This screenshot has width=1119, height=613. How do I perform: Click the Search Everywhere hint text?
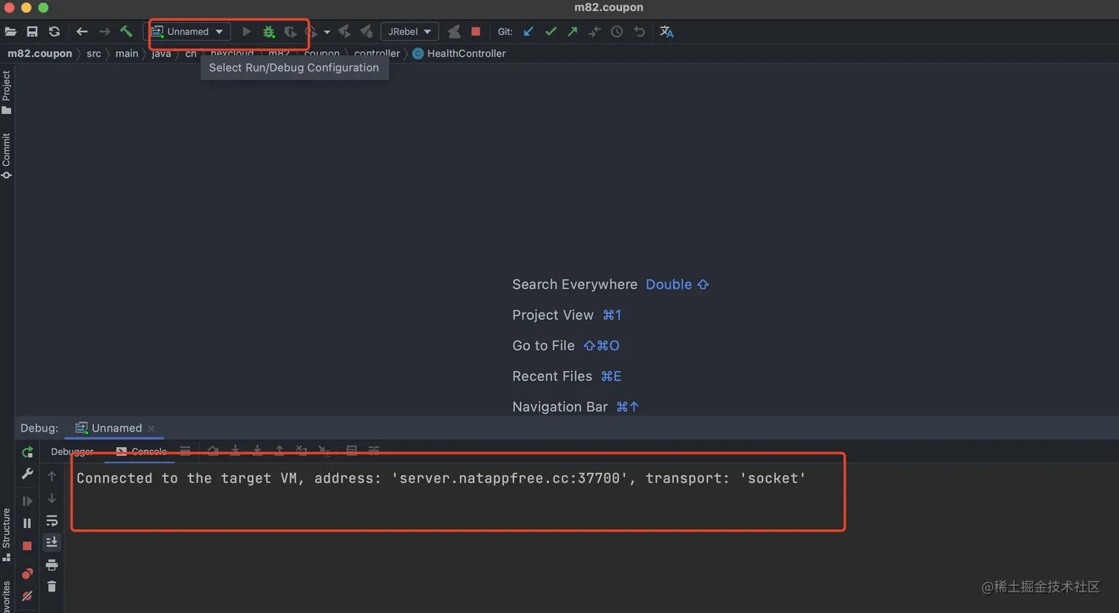click(575, 284)
